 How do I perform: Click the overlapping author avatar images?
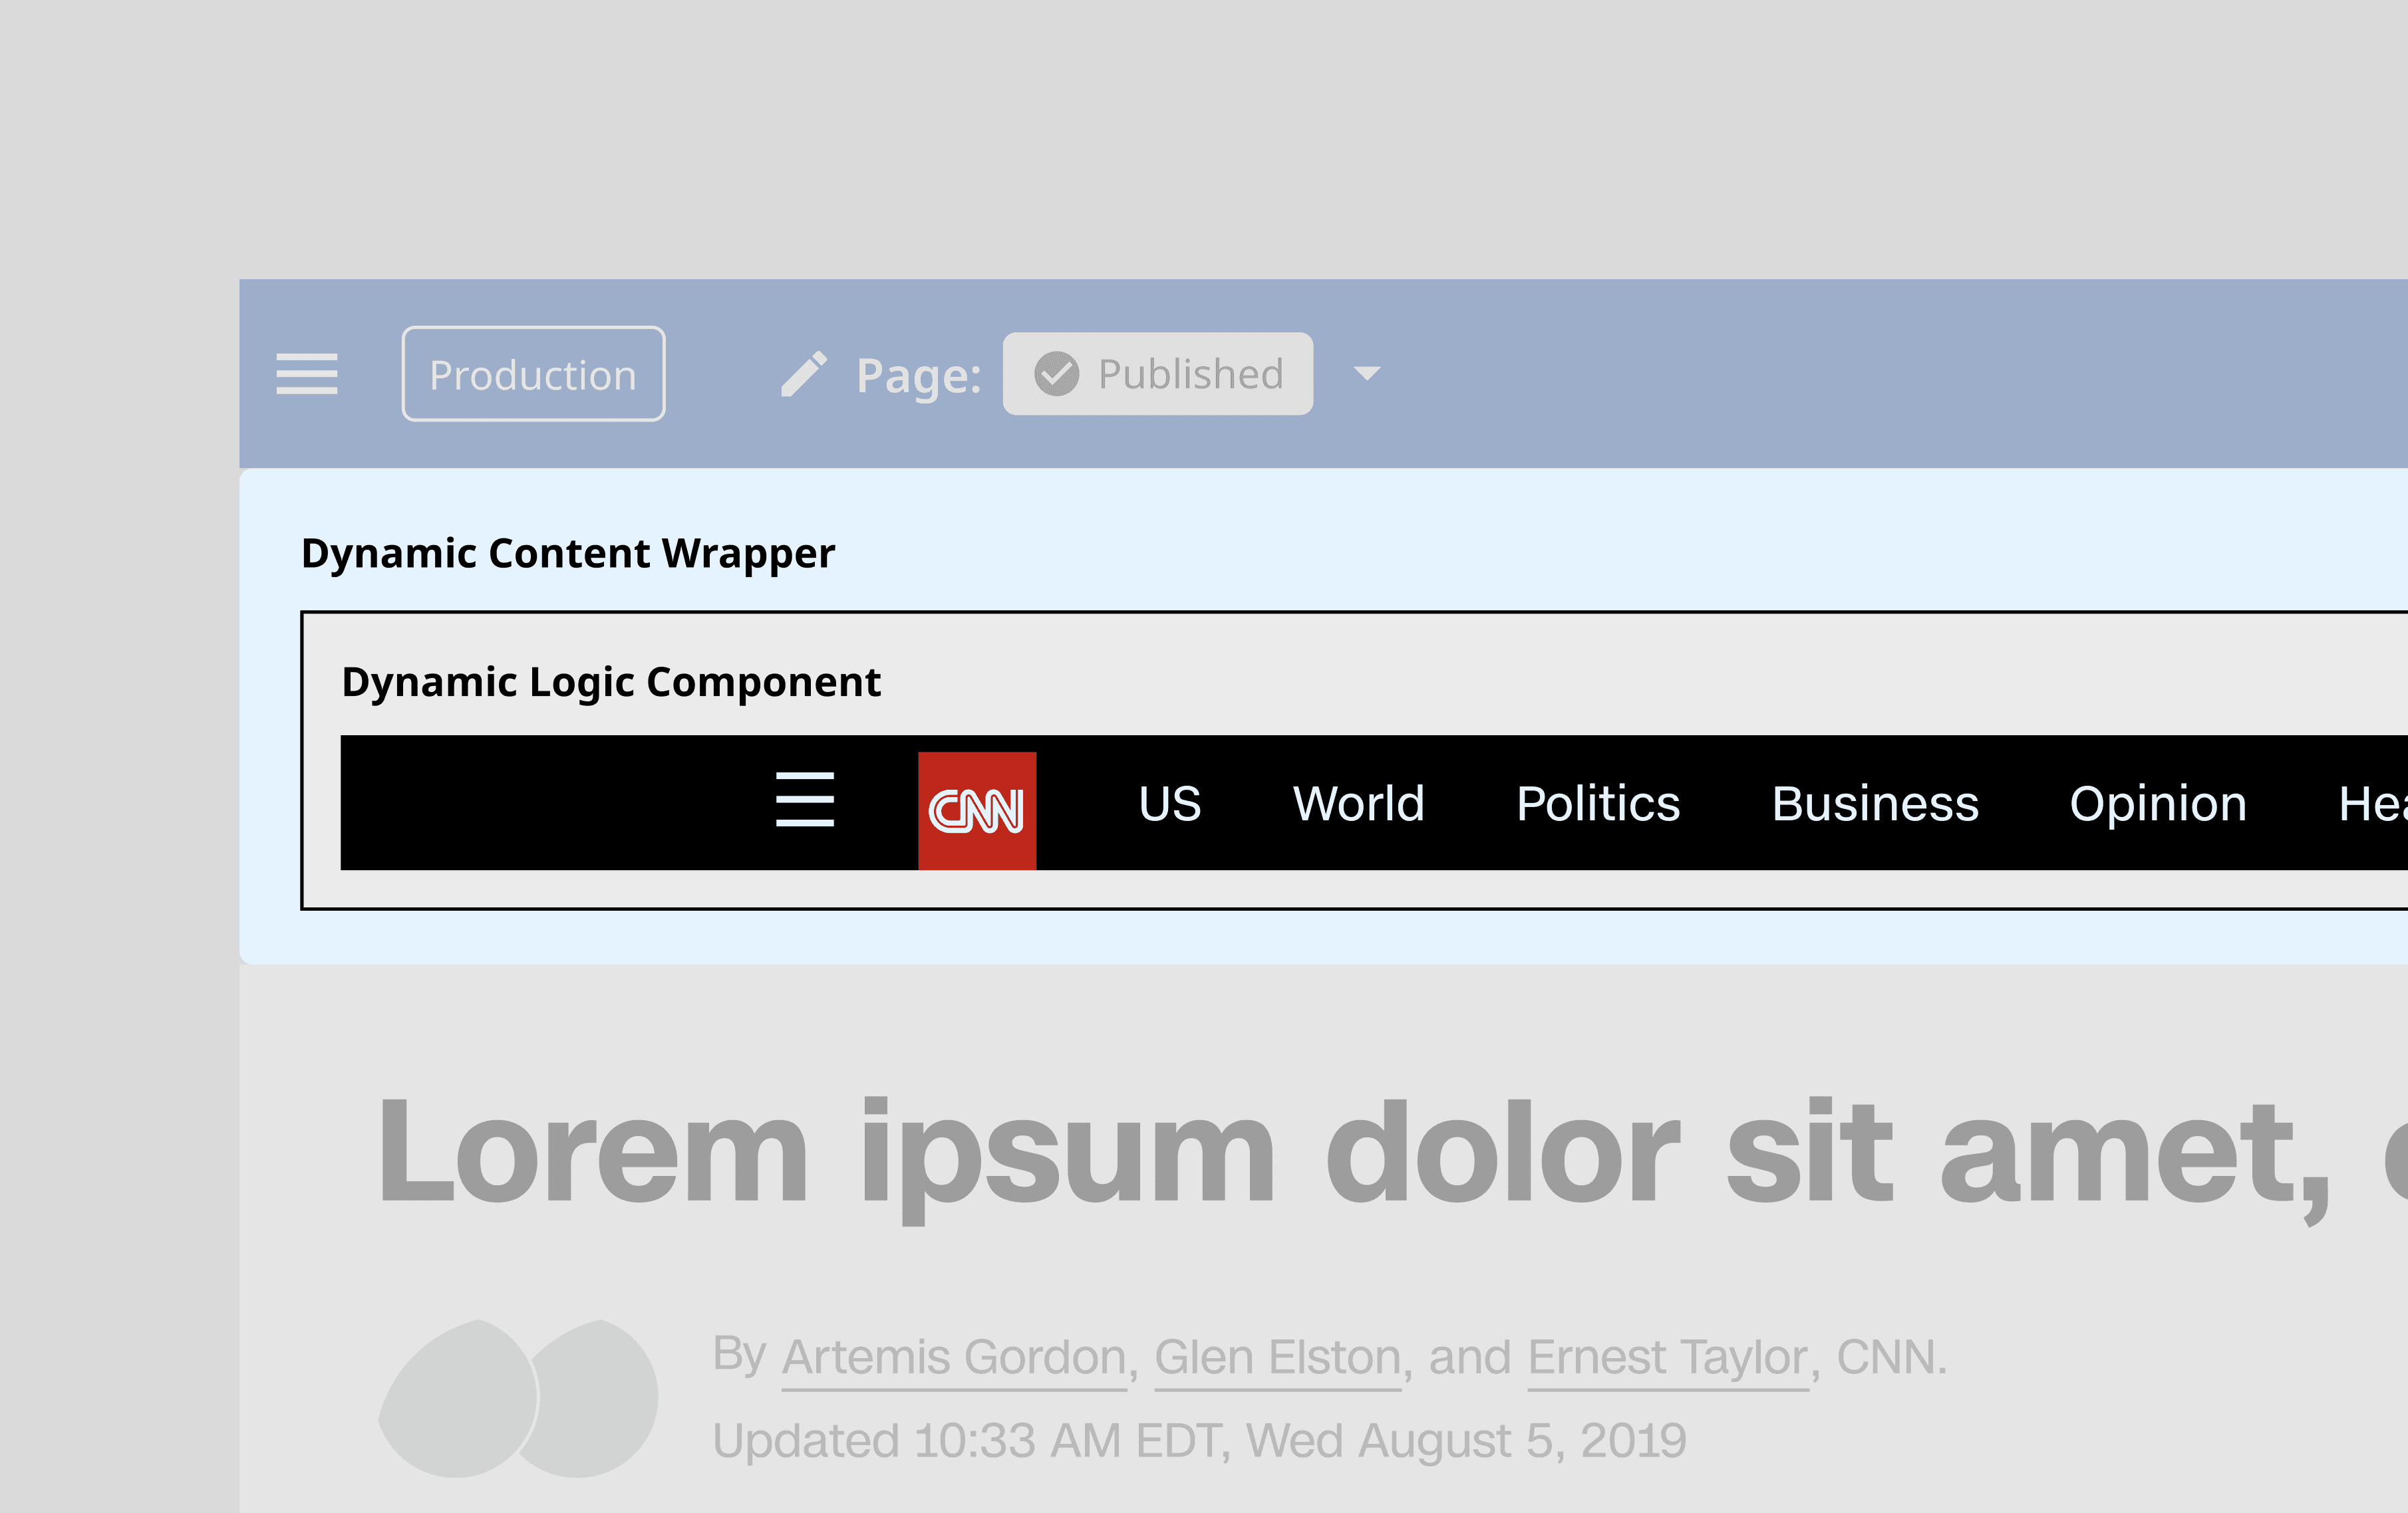point(517,1399)
